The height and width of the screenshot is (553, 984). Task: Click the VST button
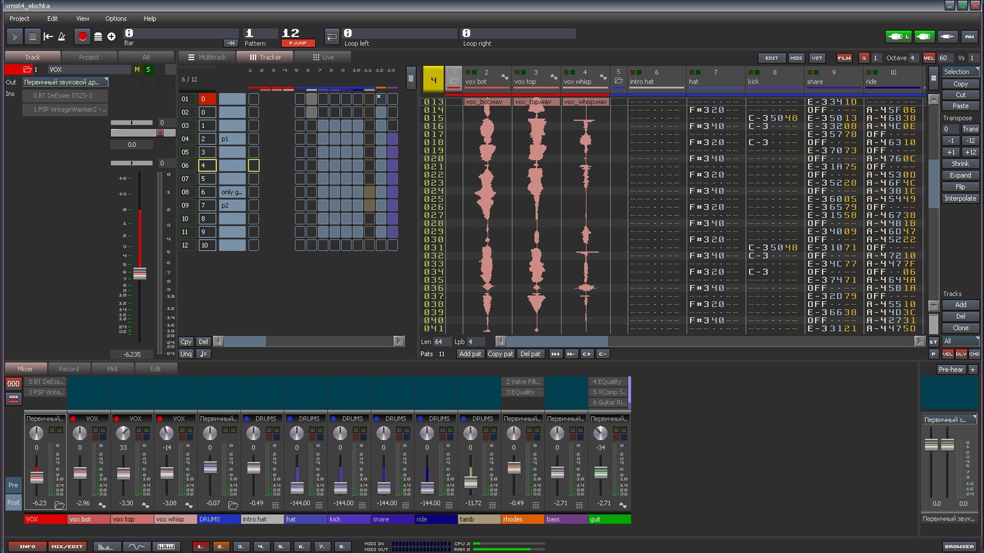pos(817,58)
